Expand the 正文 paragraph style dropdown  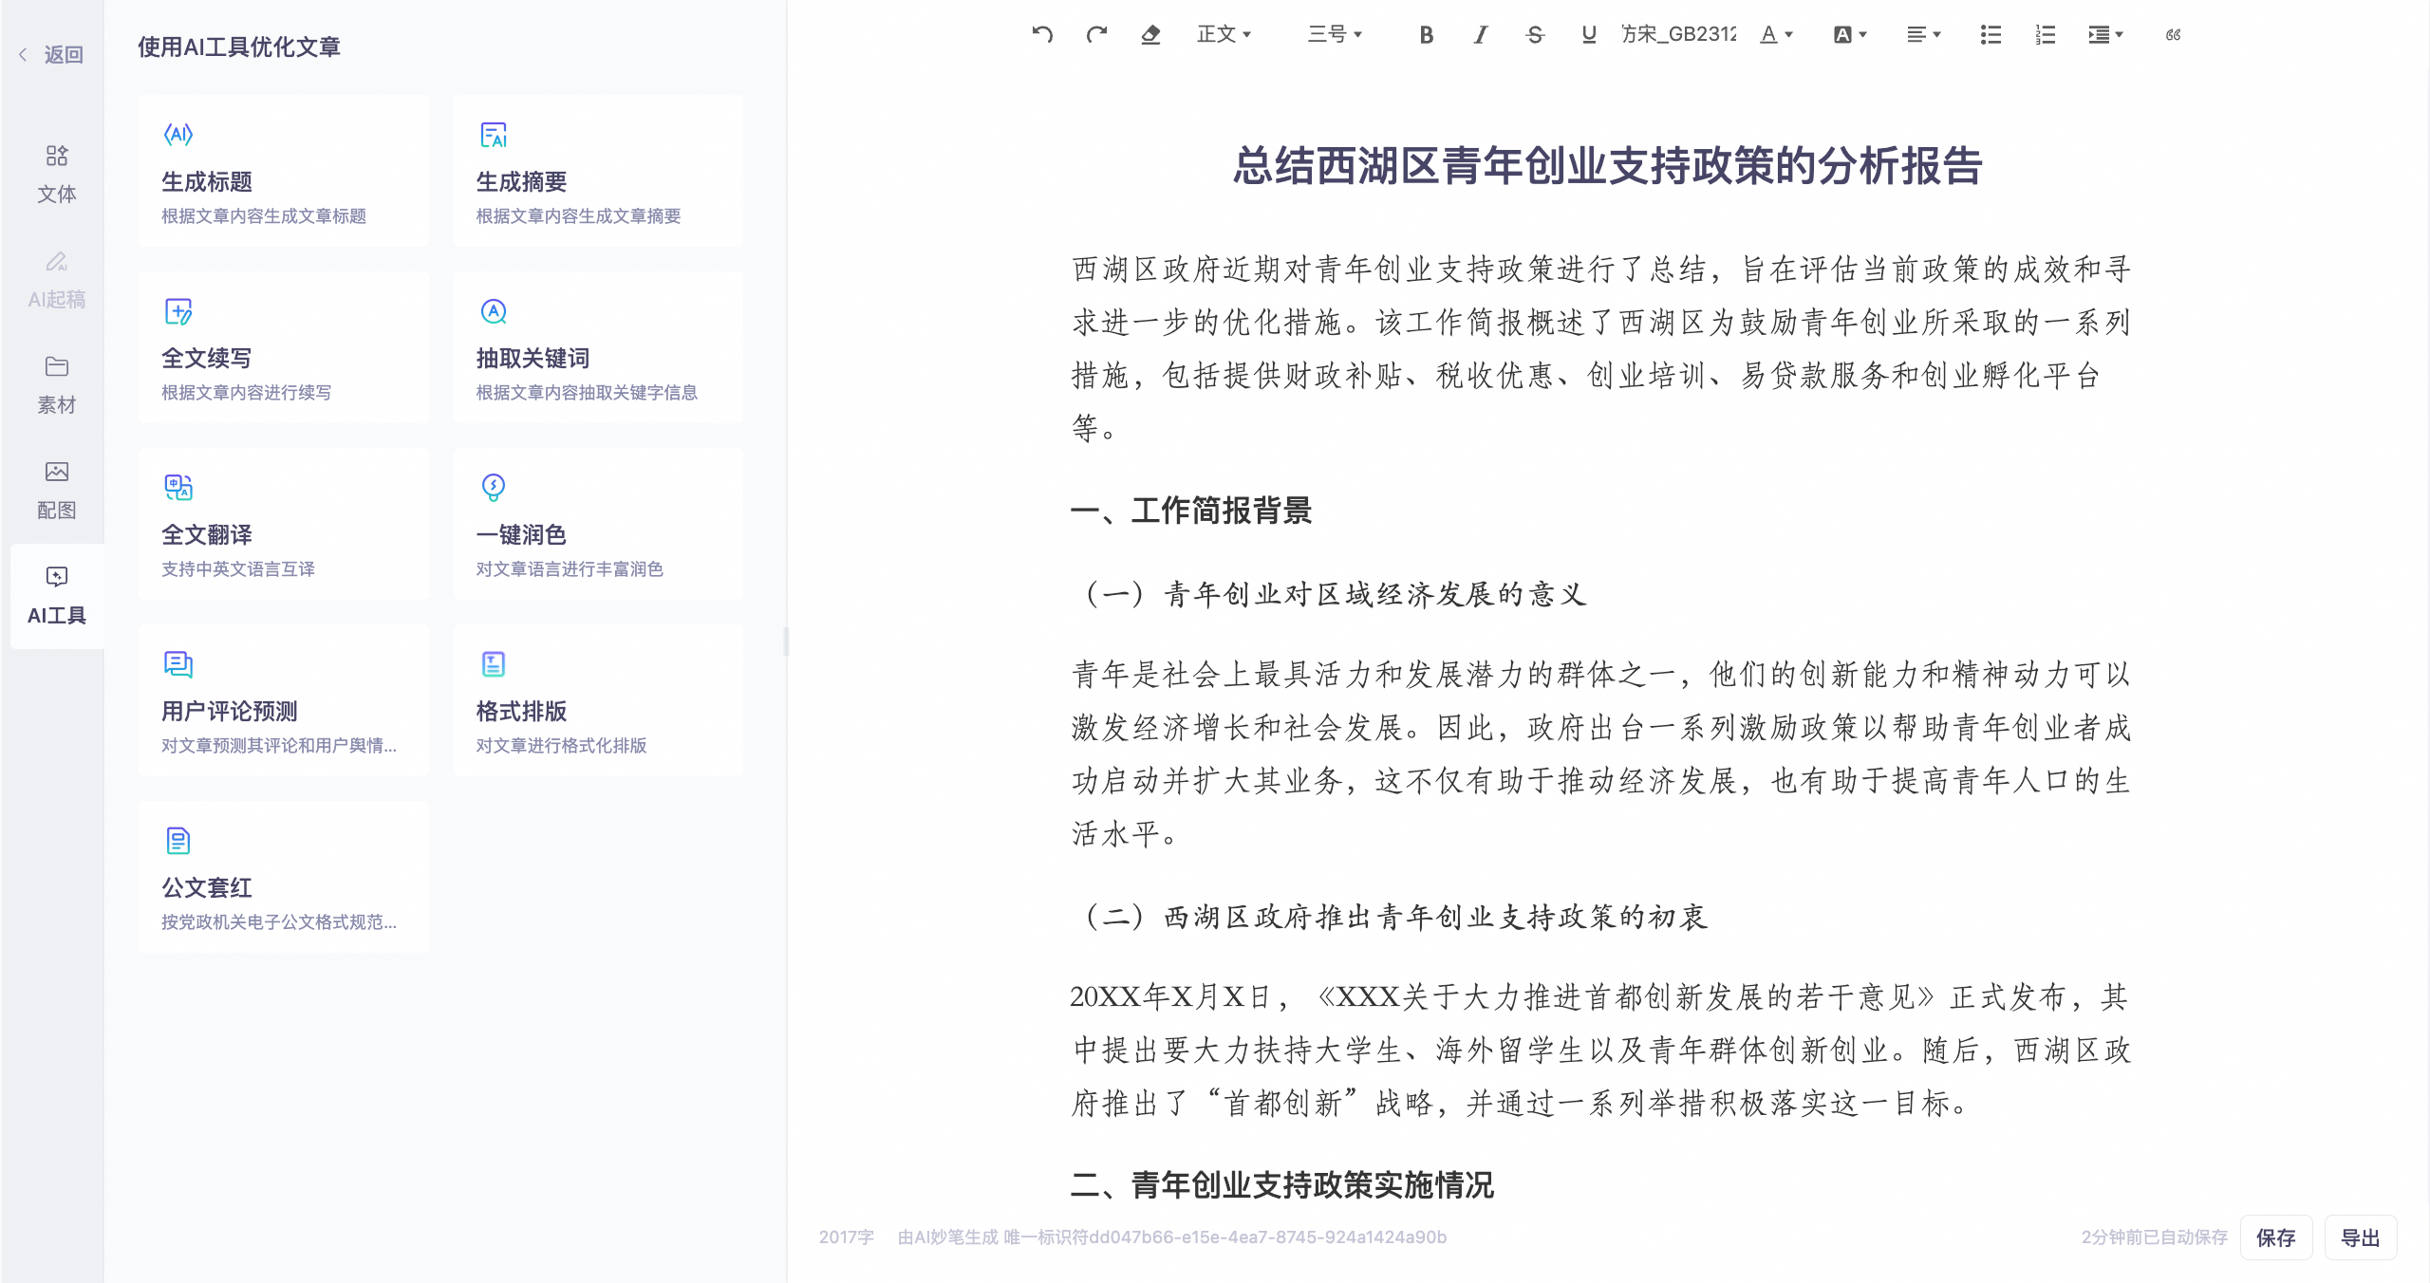coord(1224,35)
